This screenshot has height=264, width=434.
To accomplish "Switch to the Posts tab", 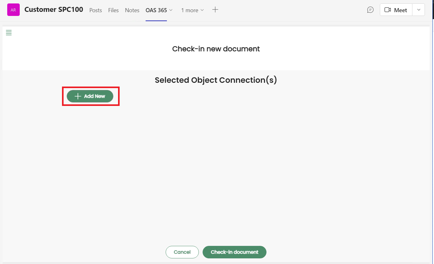I will pos(96,10).
